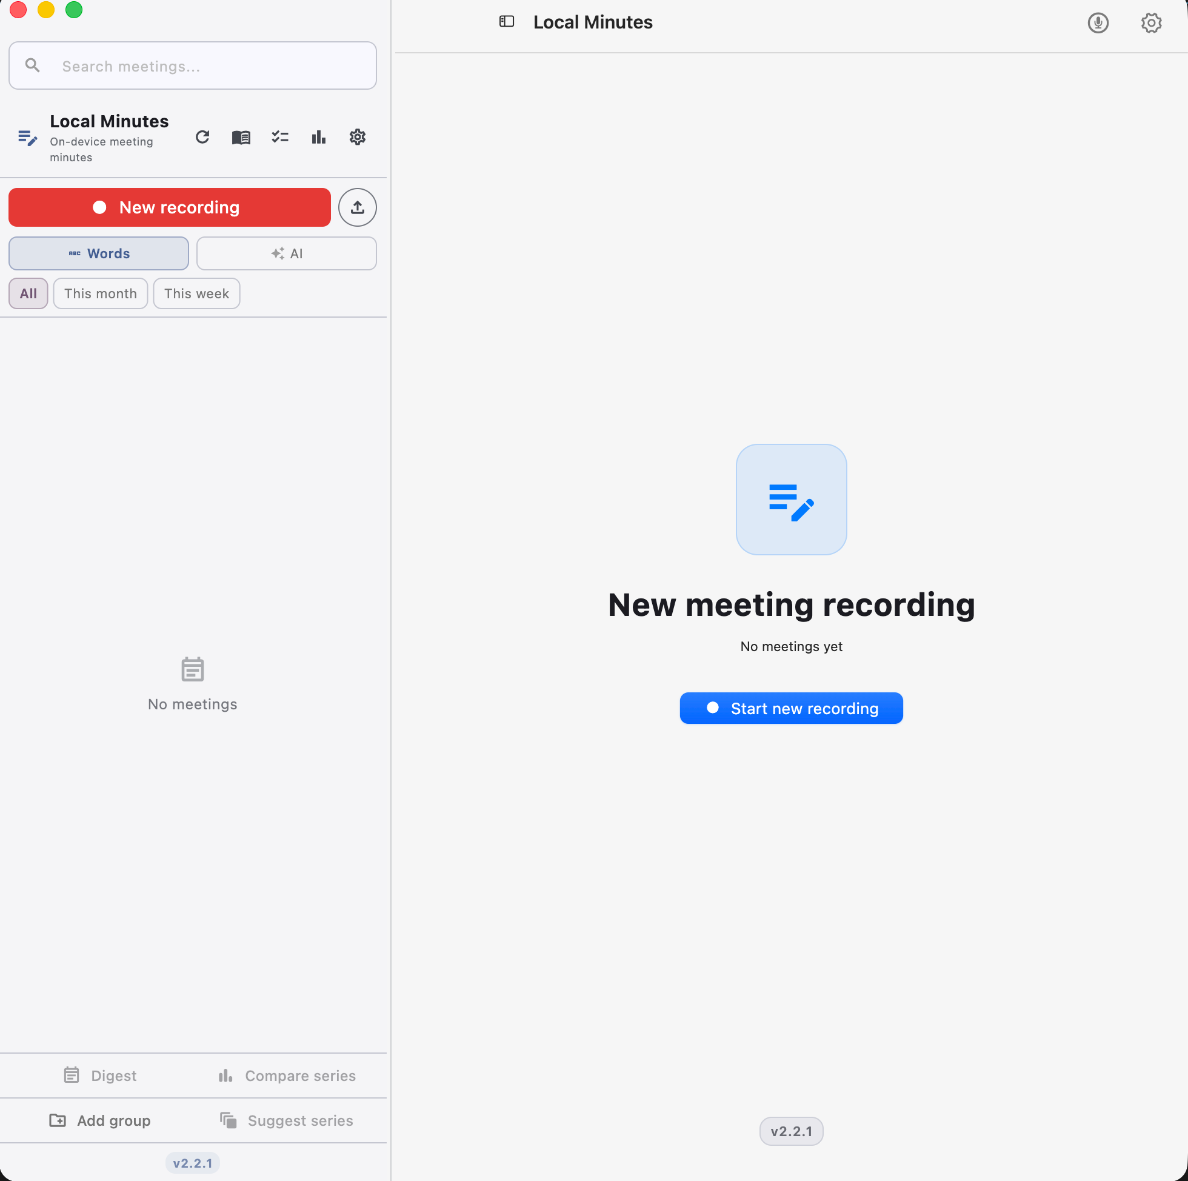Open the statistics bar chart icon

coord(319,136)
